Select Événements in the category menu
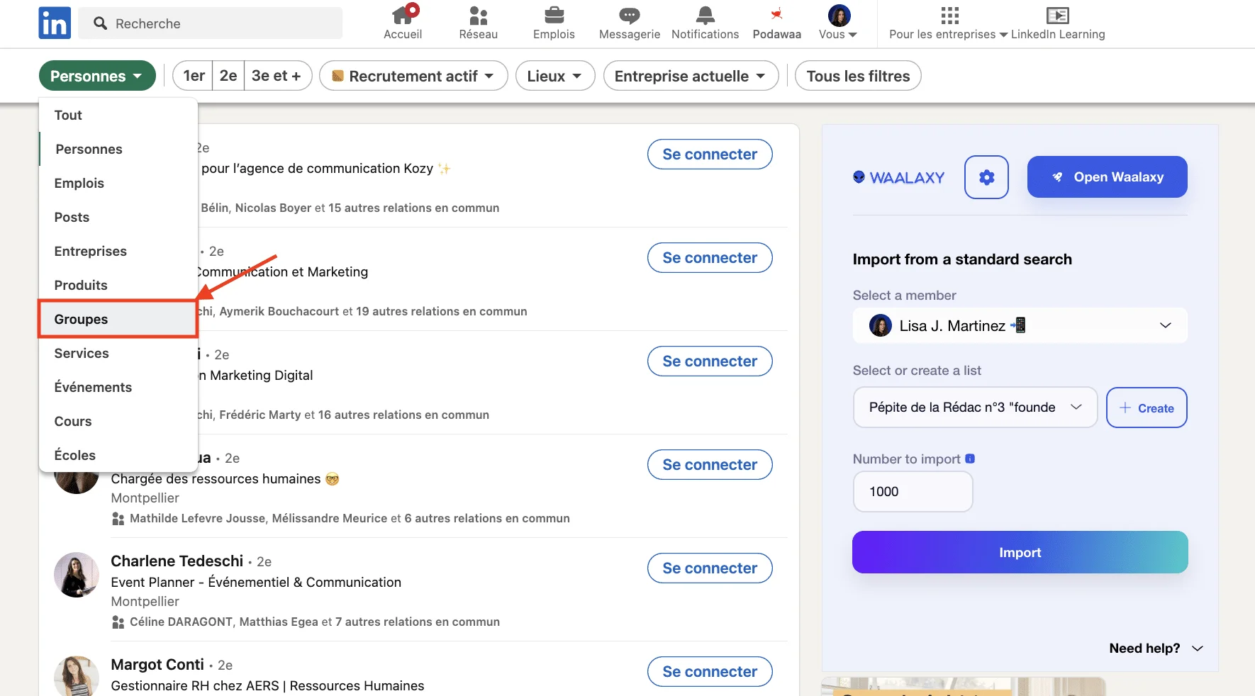The width and height of the screenshot is (1255, 696). point(118,387)
